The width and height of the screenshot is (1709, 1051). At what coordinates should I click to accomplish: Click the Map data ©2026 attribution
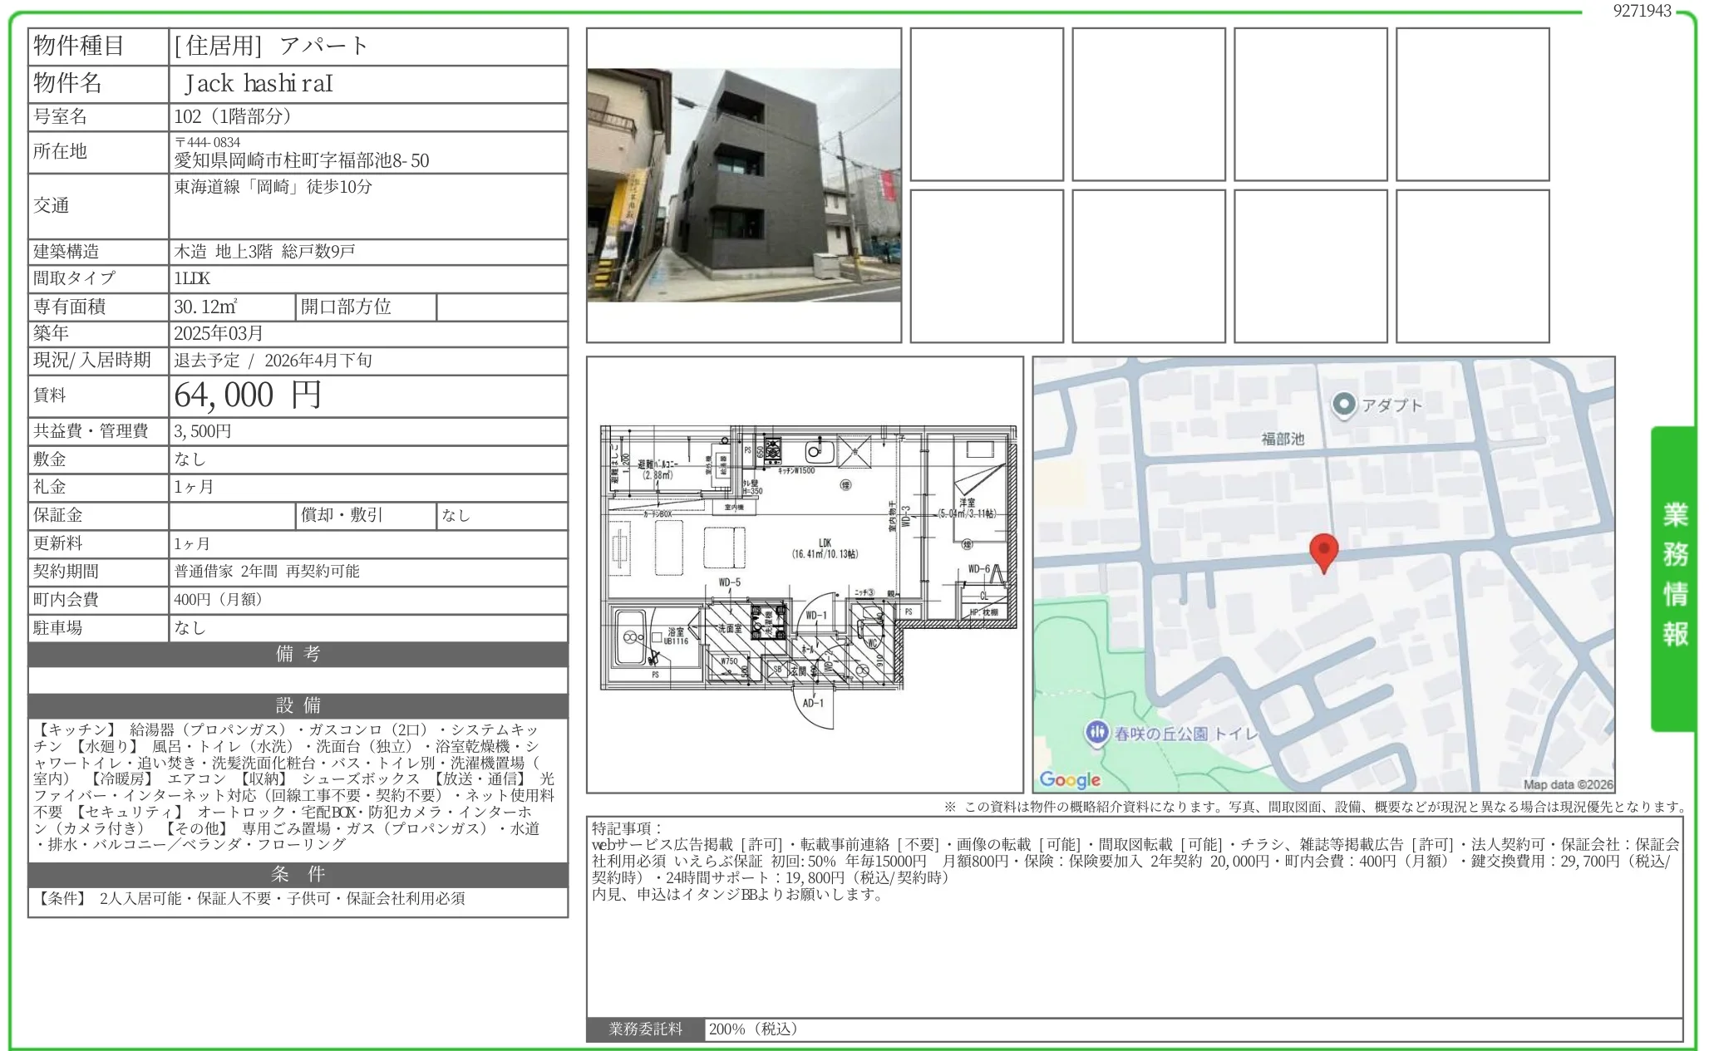(1567, 784)
